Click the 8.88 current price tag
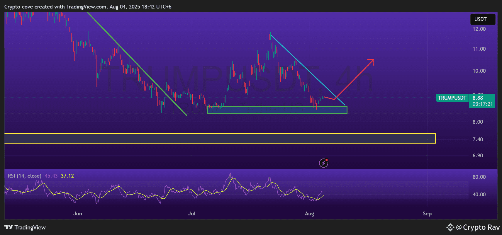The image size is (502, 235). click(478, 98)
